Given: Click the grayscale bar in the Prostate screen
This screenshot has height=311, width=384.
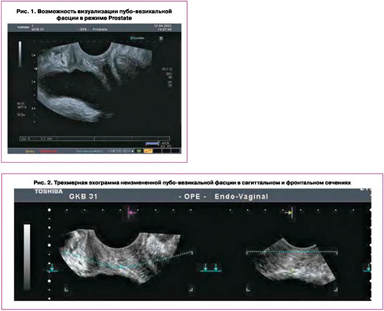Looking at the screenshot, I should (x=20, y=53).
